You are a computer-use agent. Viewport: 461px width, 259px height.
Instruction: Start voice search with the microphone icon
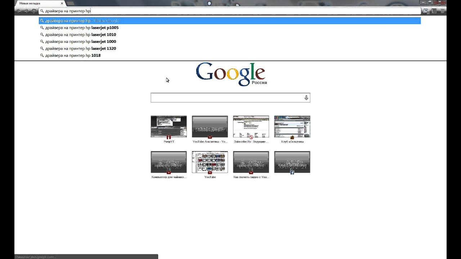click(306, 97)
